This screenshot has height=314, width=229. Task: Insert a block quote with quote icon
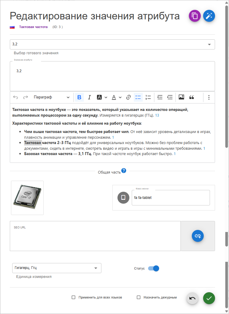192,97
